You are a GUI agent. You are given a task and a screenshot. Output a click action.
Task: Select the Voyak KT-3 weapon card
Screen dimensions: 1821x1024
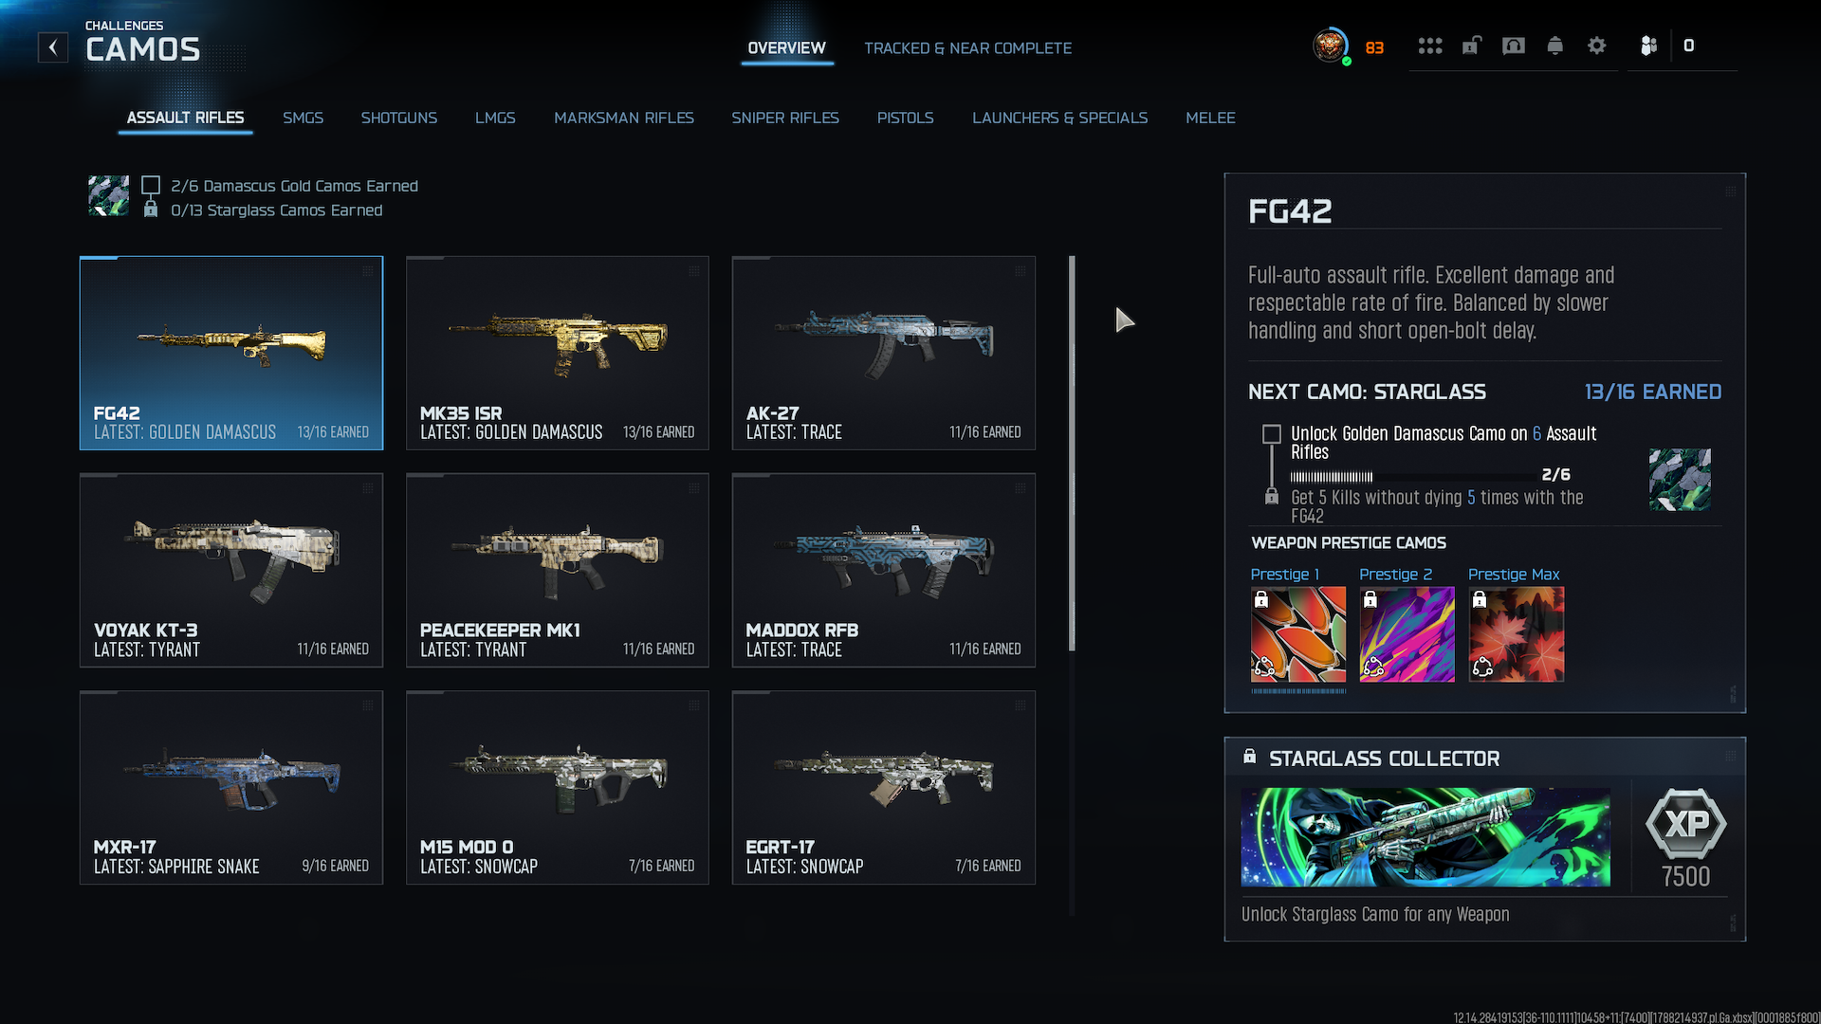[231, 570]
